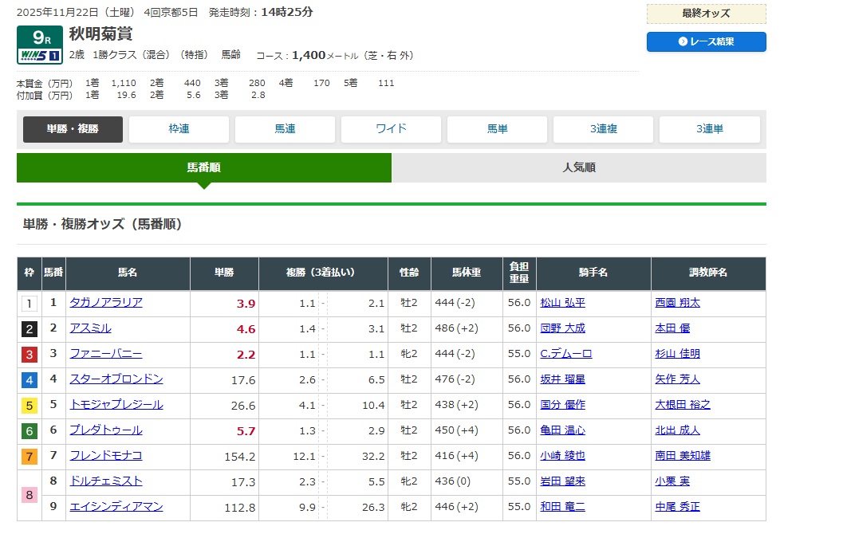Image resolution: width=843 pixels, height=534 pixels.
Task: Select the 3連単 odds tab
Action: pyautogui.click(x=709, y=129)
